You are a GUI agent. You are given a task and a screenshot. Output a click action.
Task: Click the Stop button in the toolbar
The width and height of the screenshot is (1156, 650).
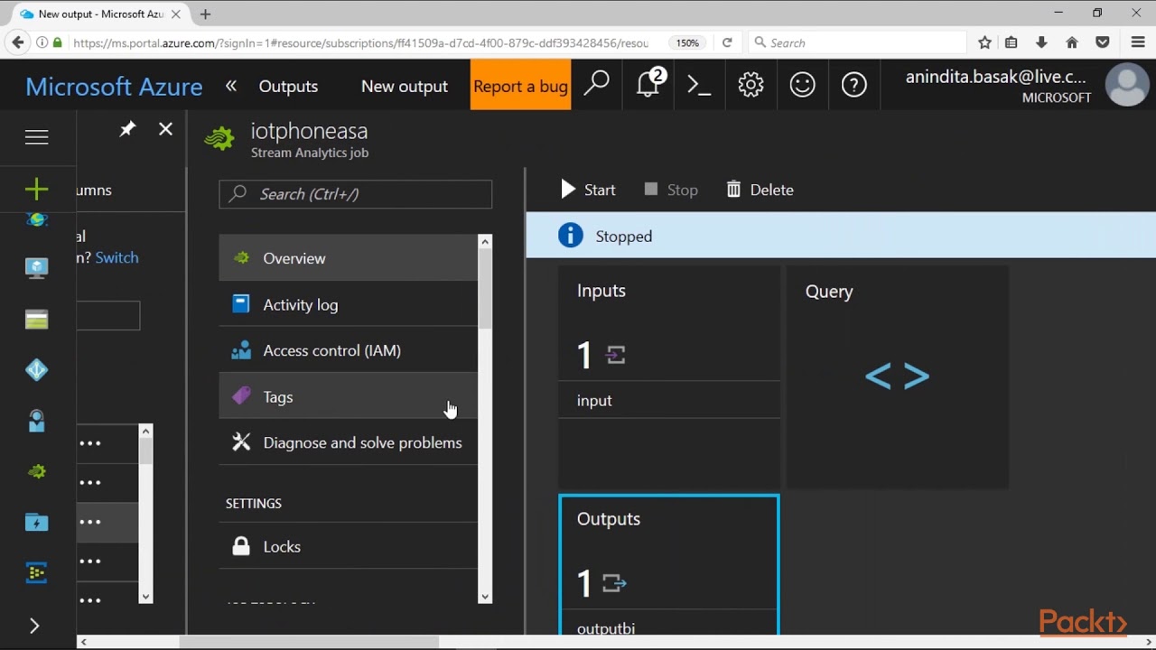[671, 190]
